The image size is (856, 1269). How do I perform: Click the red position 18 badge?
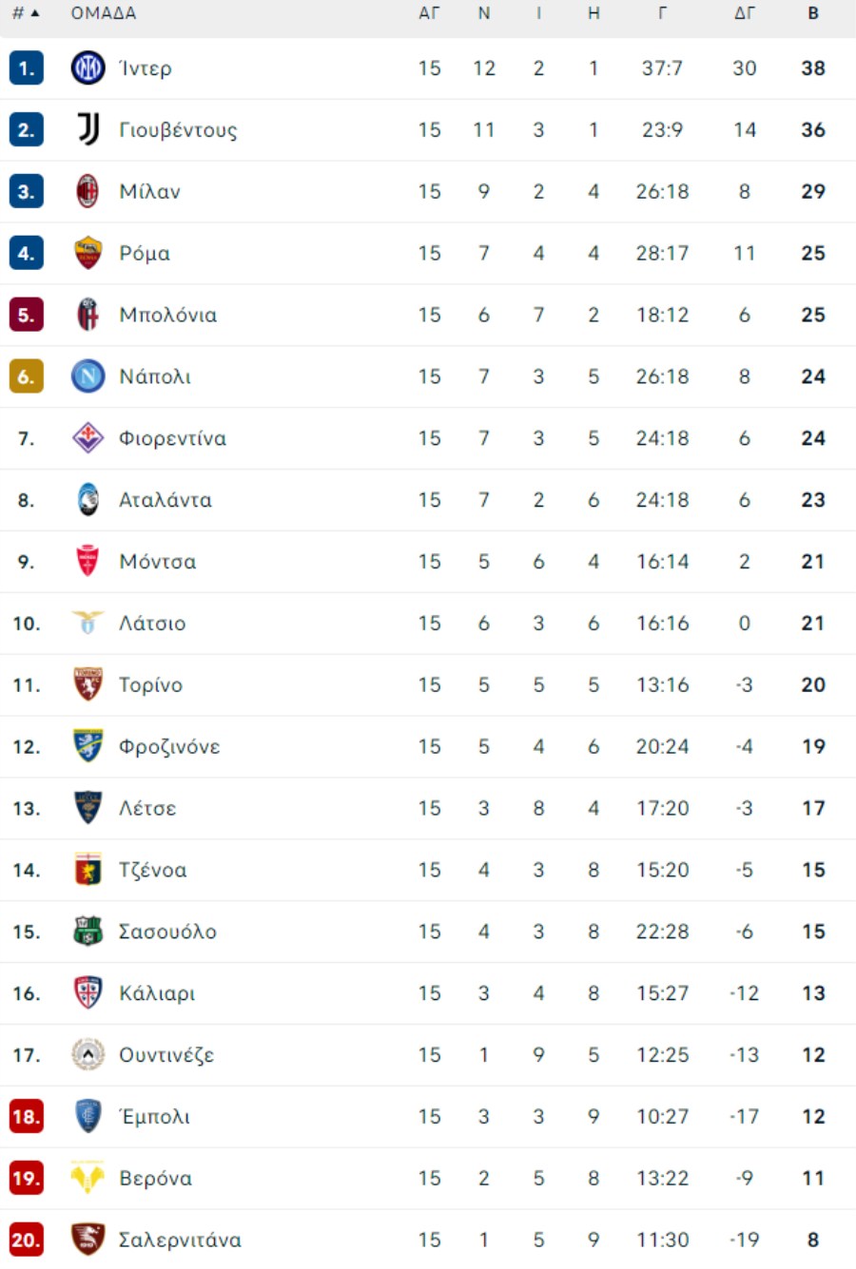26,1117
